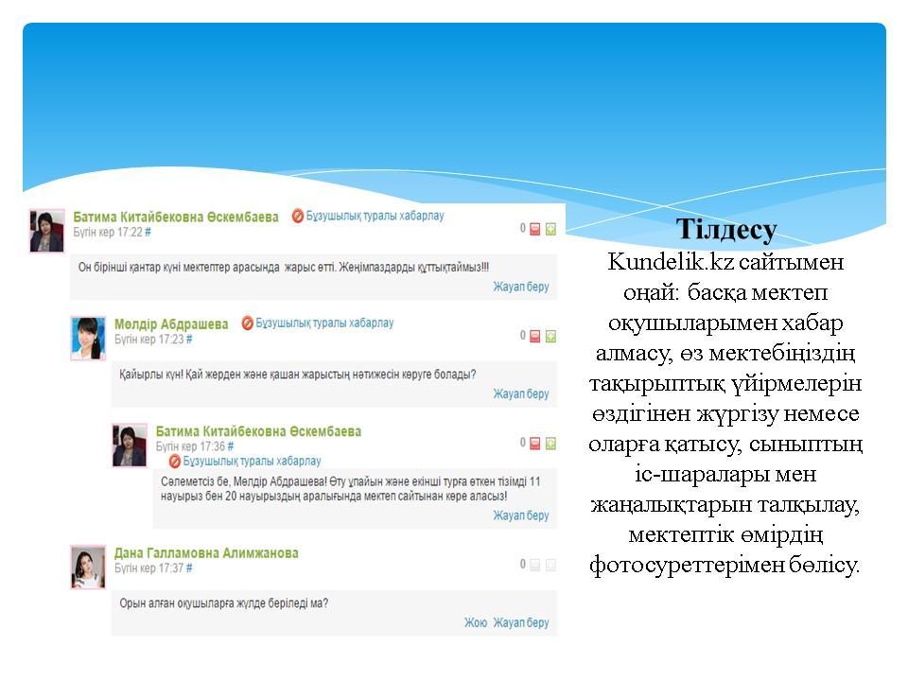This screenshot has width=908, height=681.
Task: Click the # permalink next to 17:23
Action: (189, 340)
